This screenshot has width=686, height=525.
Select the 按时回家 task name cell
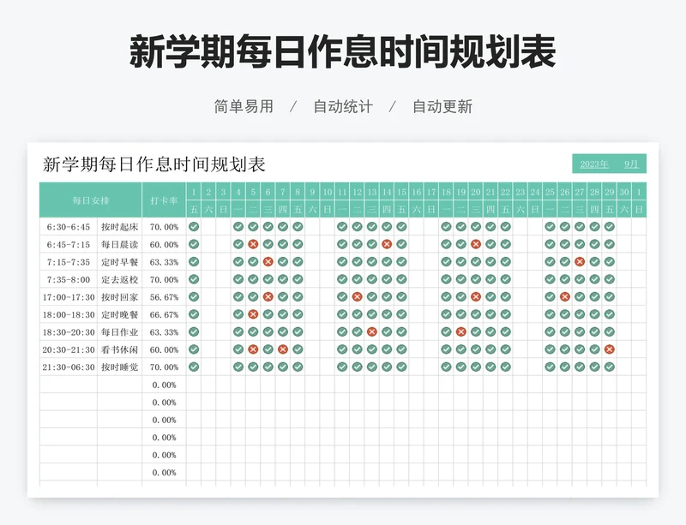119,297
